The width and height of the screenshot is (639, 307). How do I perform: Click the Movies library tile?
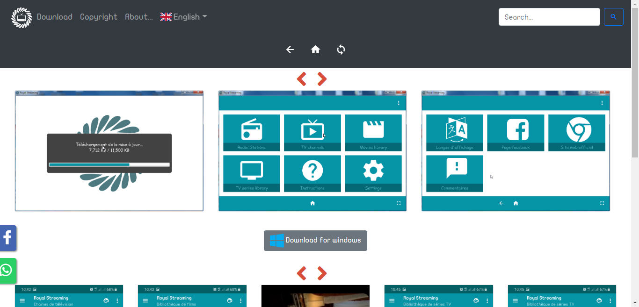click(373, 133)
